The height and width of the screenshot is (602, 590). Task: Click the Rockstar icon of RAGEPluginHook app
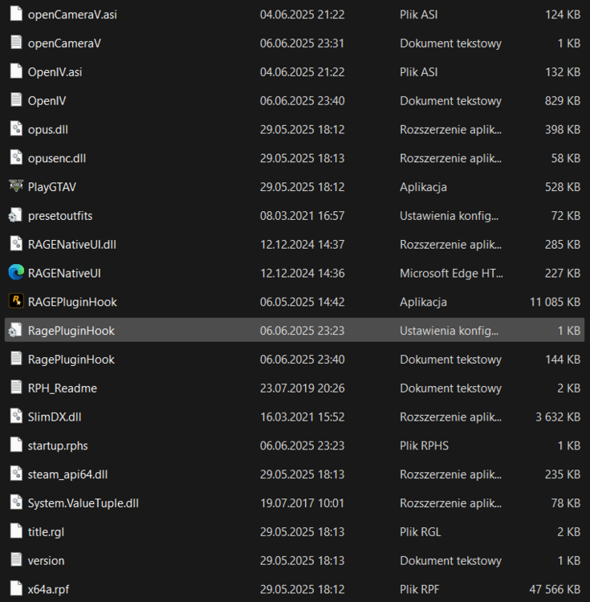pyautogui.click(x=16, y=301)
